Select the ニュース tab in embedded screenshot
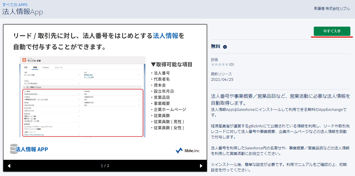 pyautogui.click(x=58, y=67)
